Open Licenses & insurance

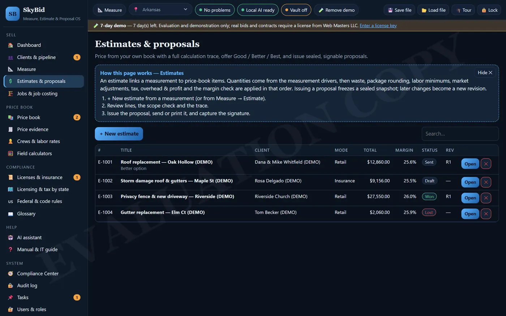tap(44, 177)
